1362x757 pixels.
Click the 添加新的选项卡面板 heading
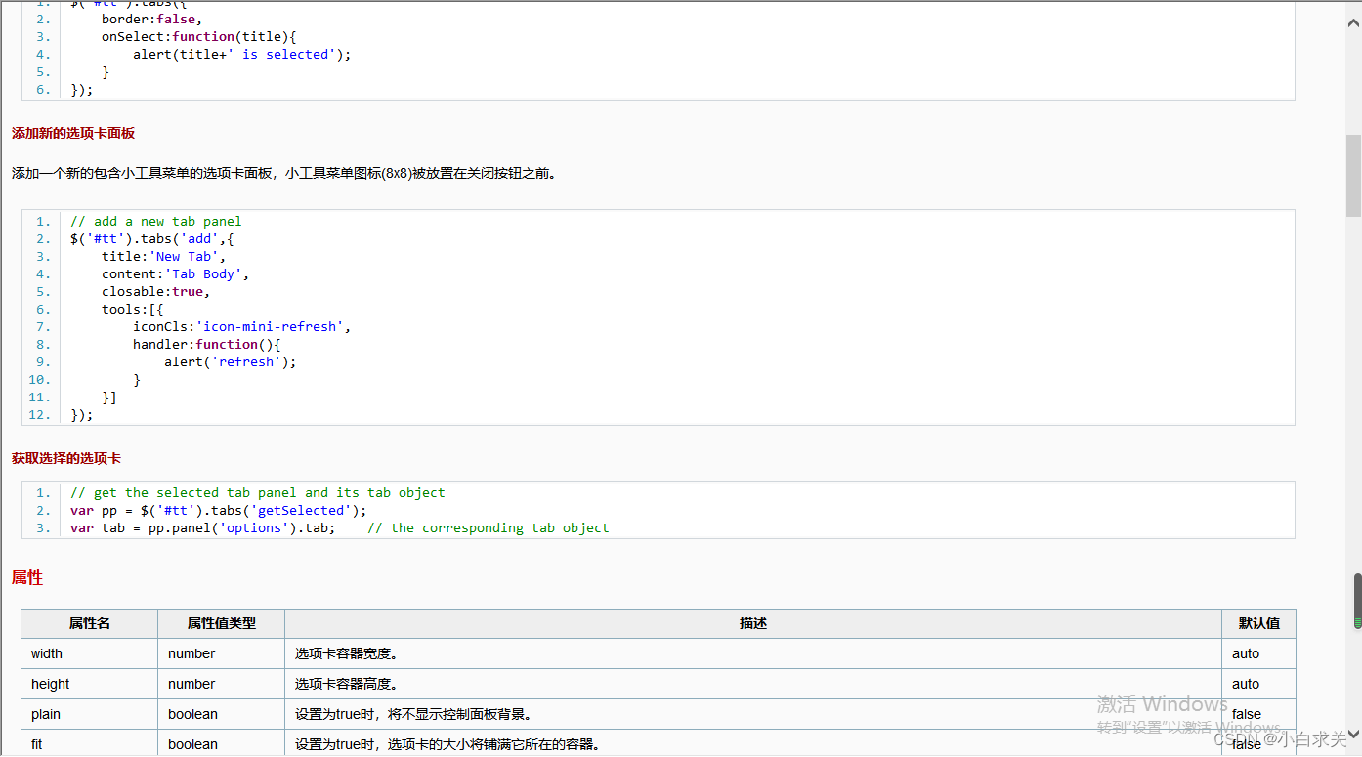coord(73,133)
